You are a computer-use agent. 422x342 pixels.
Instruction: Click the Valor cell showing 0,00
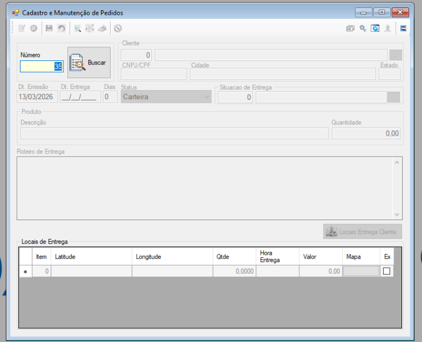click(321, 271)
